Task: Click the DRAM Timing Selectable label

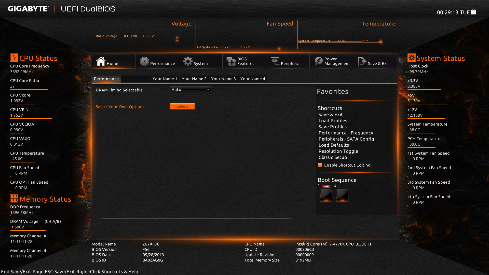Action: [119, 90]
